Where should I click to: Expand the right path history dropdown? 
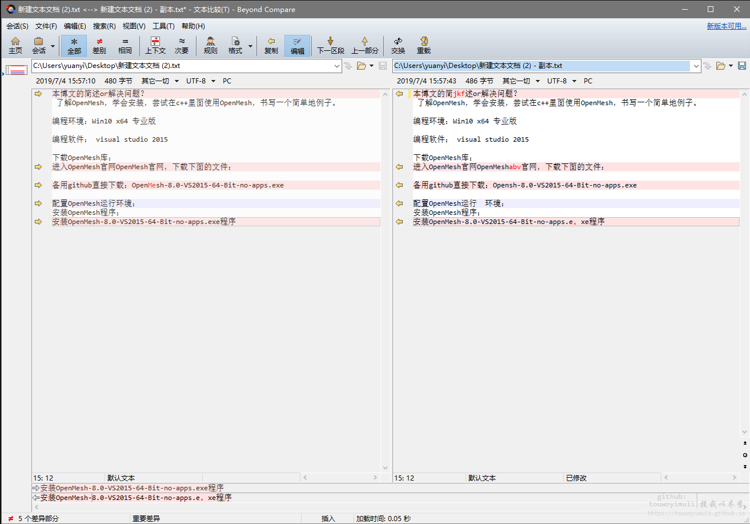696,66
